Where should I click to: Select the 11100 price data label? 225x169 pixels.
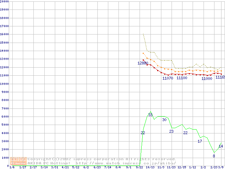tap(182, 78)
